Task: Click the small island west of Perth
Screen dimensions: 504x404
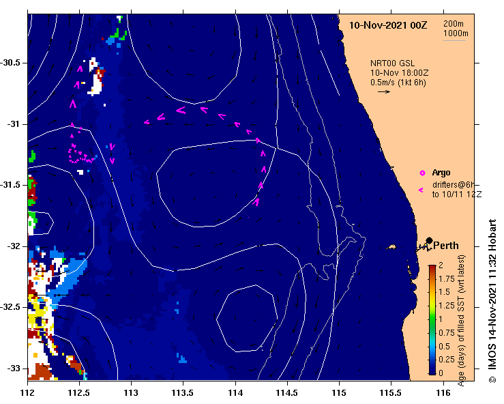Action: tap(391, 247)
